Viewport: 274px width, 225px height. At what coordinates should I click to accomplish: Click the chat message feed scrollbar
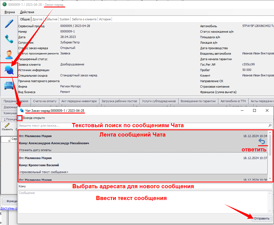pyautogui.click(x=270, y=157)
